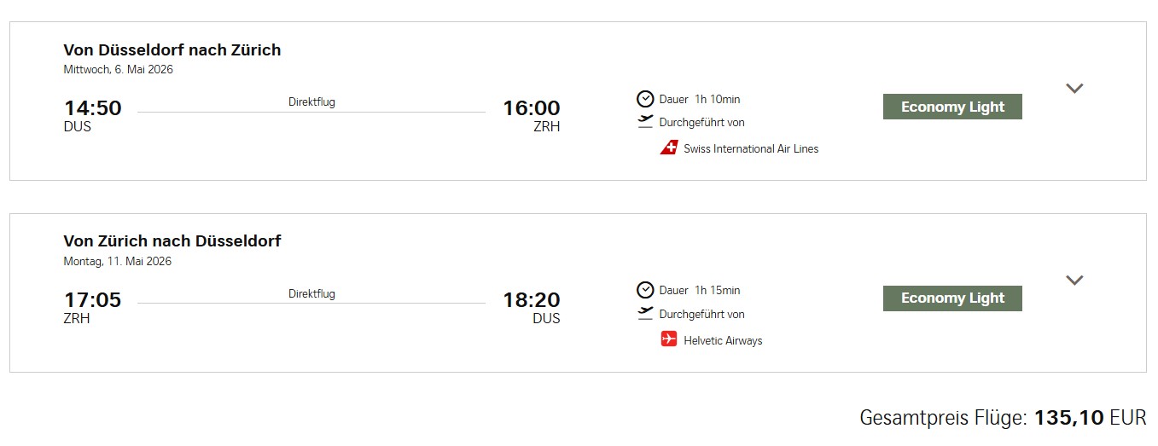This screenshot has width=1158, height=446.
Task: Click the return flight's Economy Light badge
Action: click(x=952, y=298)
